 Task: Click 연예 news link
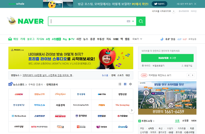113,75
